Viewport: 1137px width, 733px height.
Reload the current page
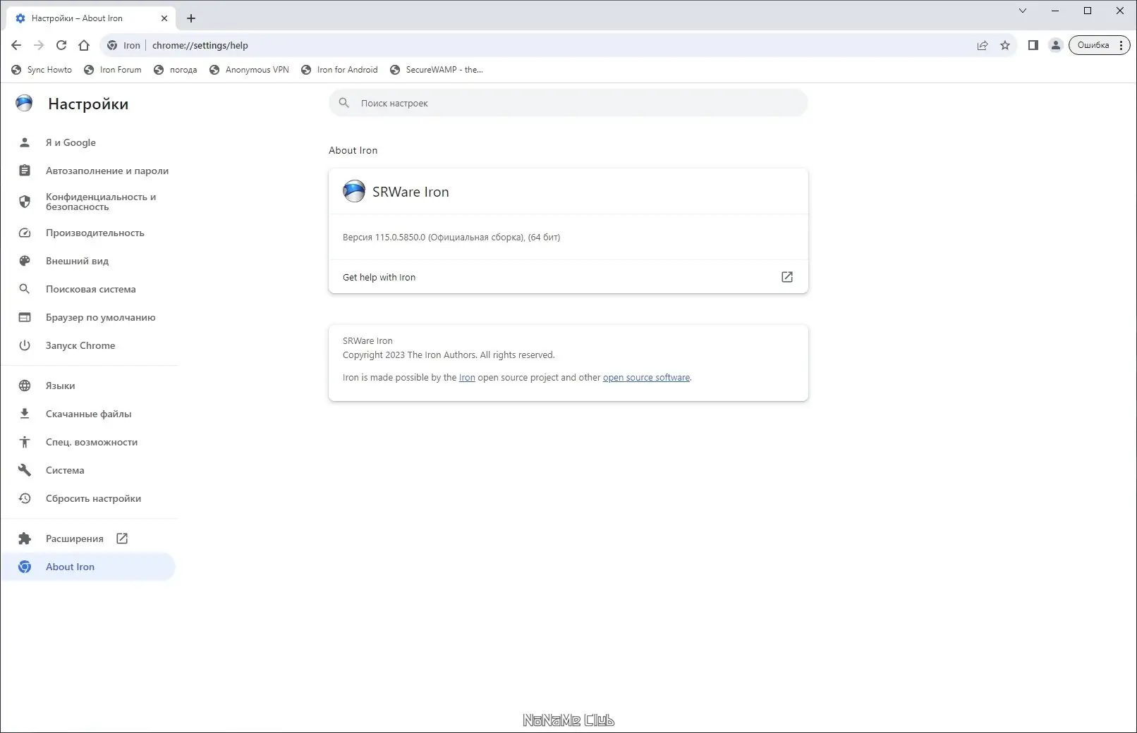point(61,45)
